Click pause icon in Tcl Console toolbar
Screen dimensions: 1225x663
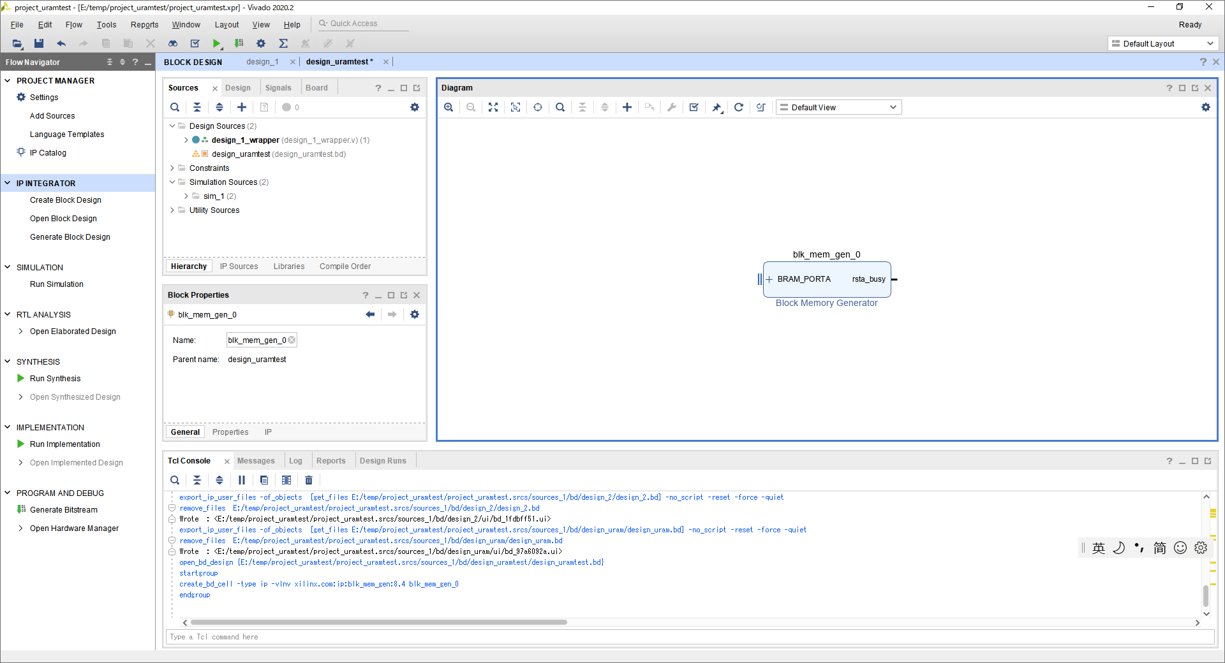coord(242,480)
